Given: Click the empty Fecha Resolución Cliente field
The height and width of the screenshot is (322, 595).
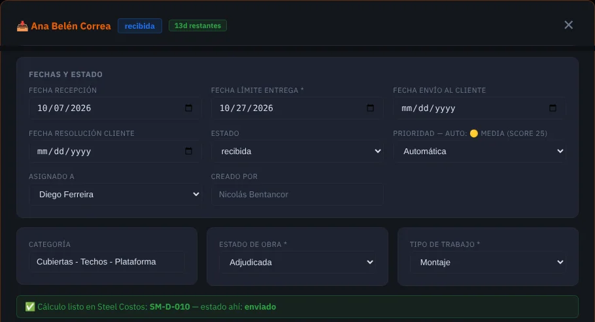Looking at the screenshot, I should pos(115,152).
